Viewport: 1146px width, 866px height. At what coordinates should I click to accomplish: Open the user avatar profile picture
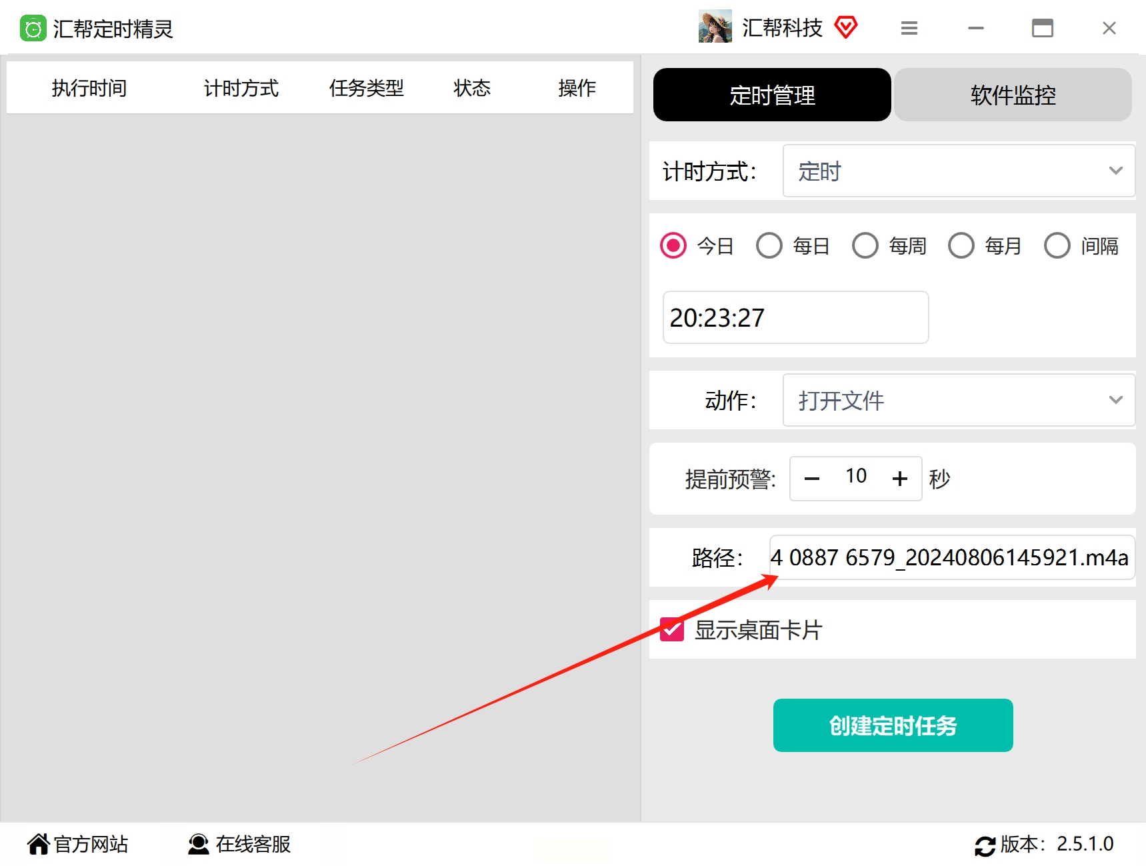[x=715, y=27]
